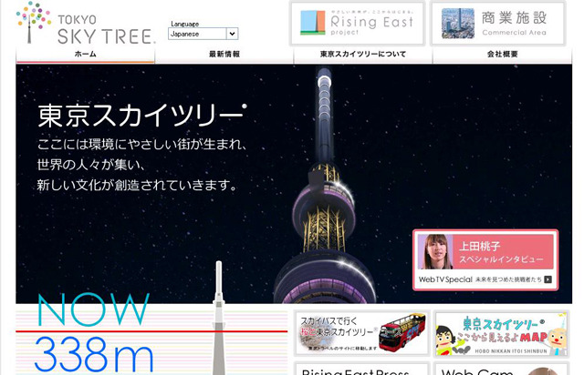Click the Tokyo Sky Tree logo
The width and height of the screenshot is (584, 375).
tap(85, 24)
